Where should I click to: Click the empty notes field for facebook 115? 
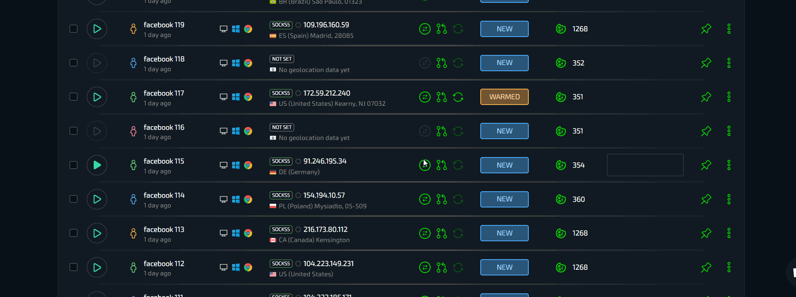645,165
